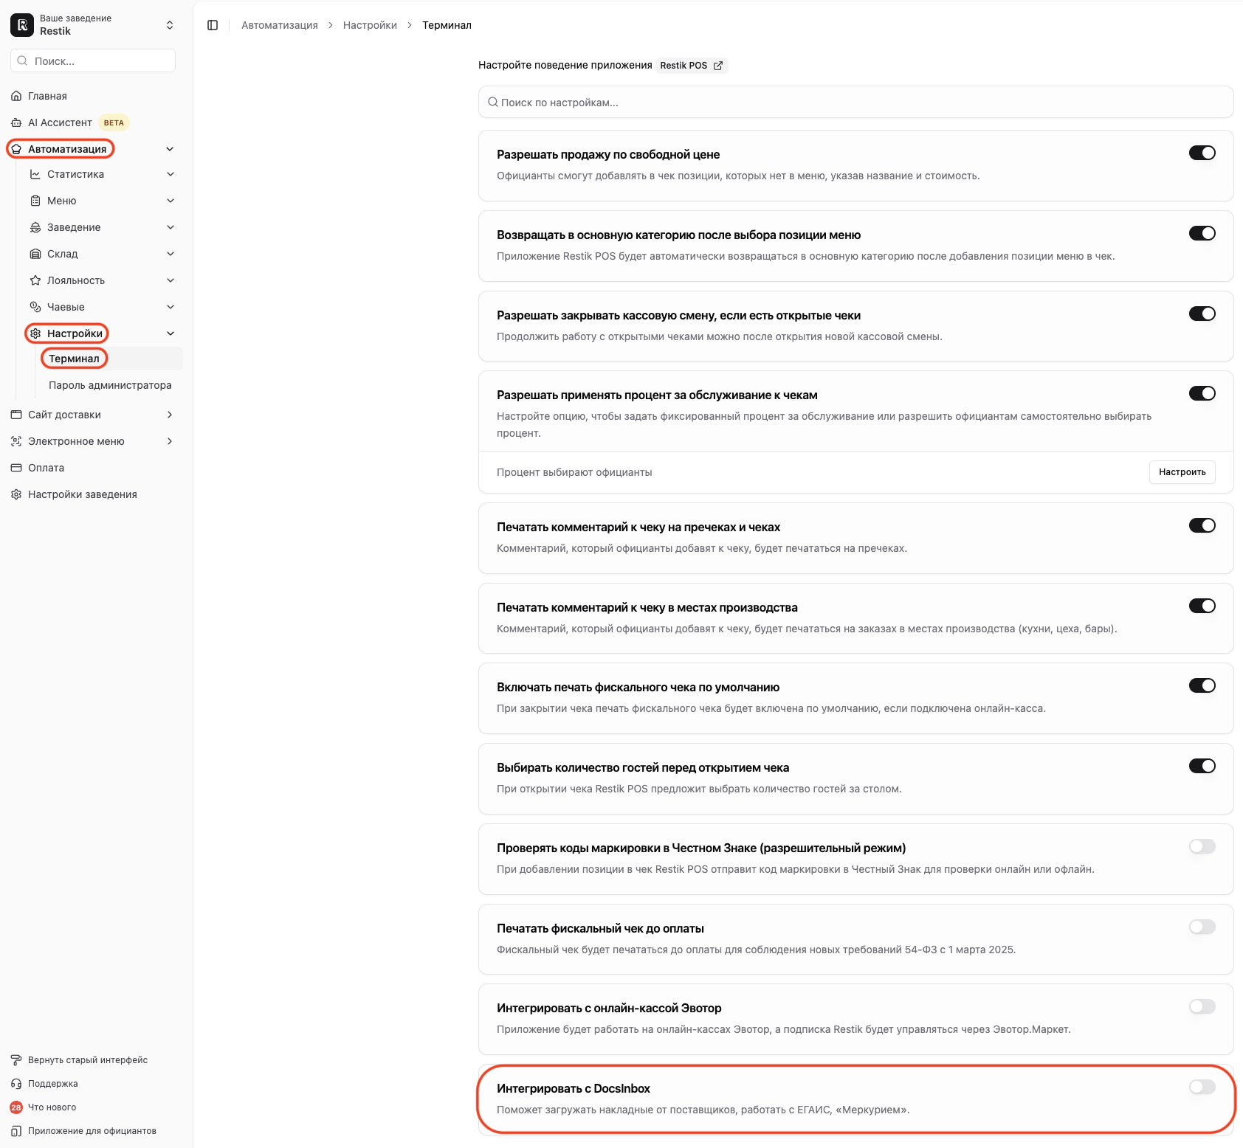Viewport: 1243px width, 1148px height.
Task: Enable Эвотор online cash register integration
Action: point(1202,1006)
